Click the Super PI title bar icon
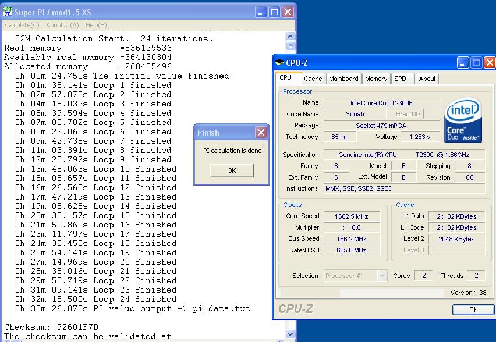The width and height of the screenshot is (496, 342). click(x=7, y=12)
